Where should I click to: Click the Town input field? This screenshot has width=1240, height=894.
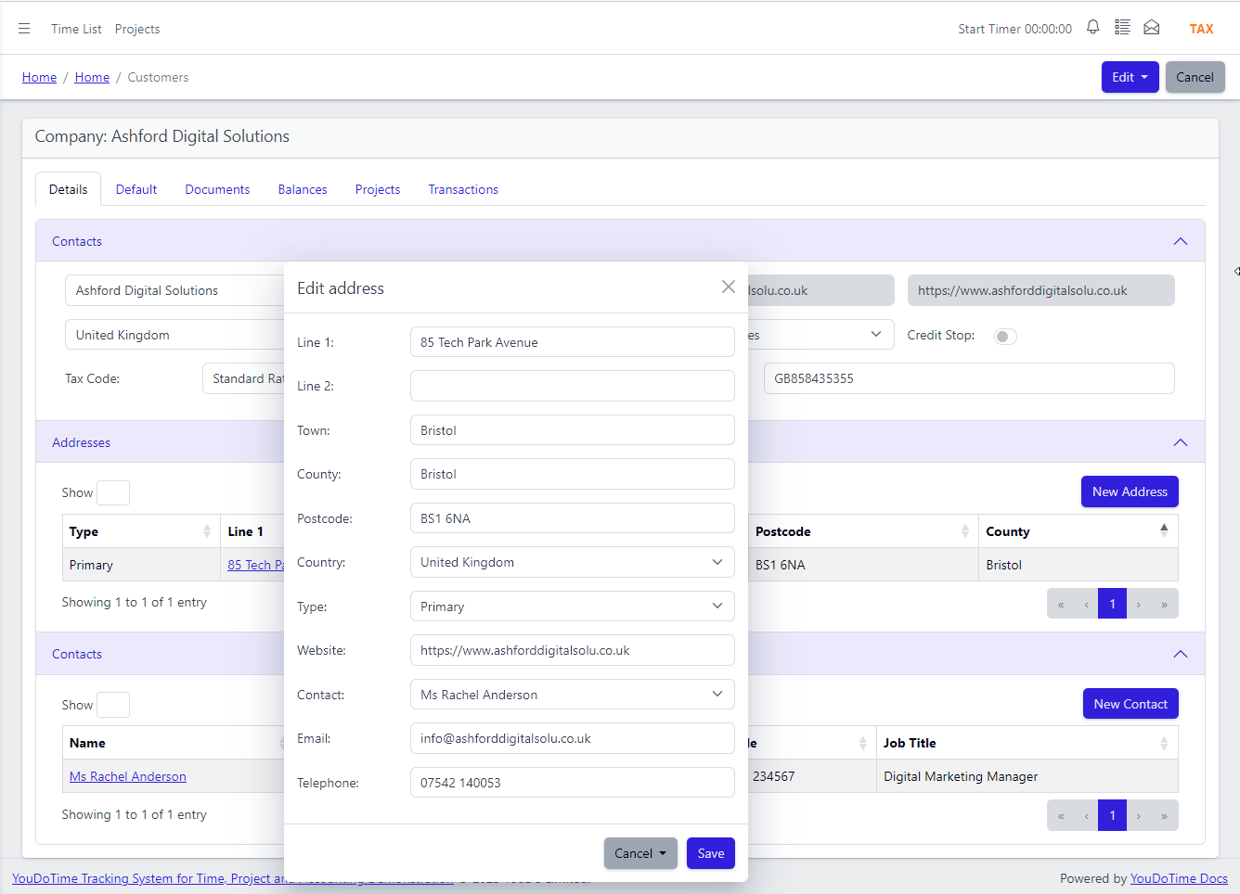coord(572,430)
